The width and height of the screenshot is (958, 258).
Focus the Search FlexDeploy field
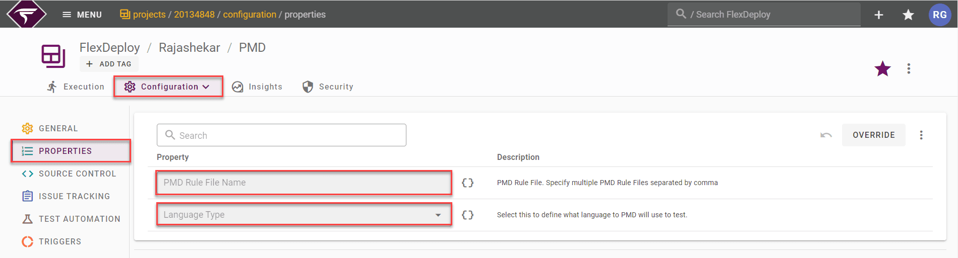tap(764, 14)
